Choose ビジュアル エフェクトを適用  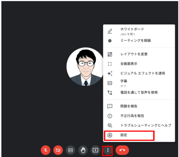139,73
